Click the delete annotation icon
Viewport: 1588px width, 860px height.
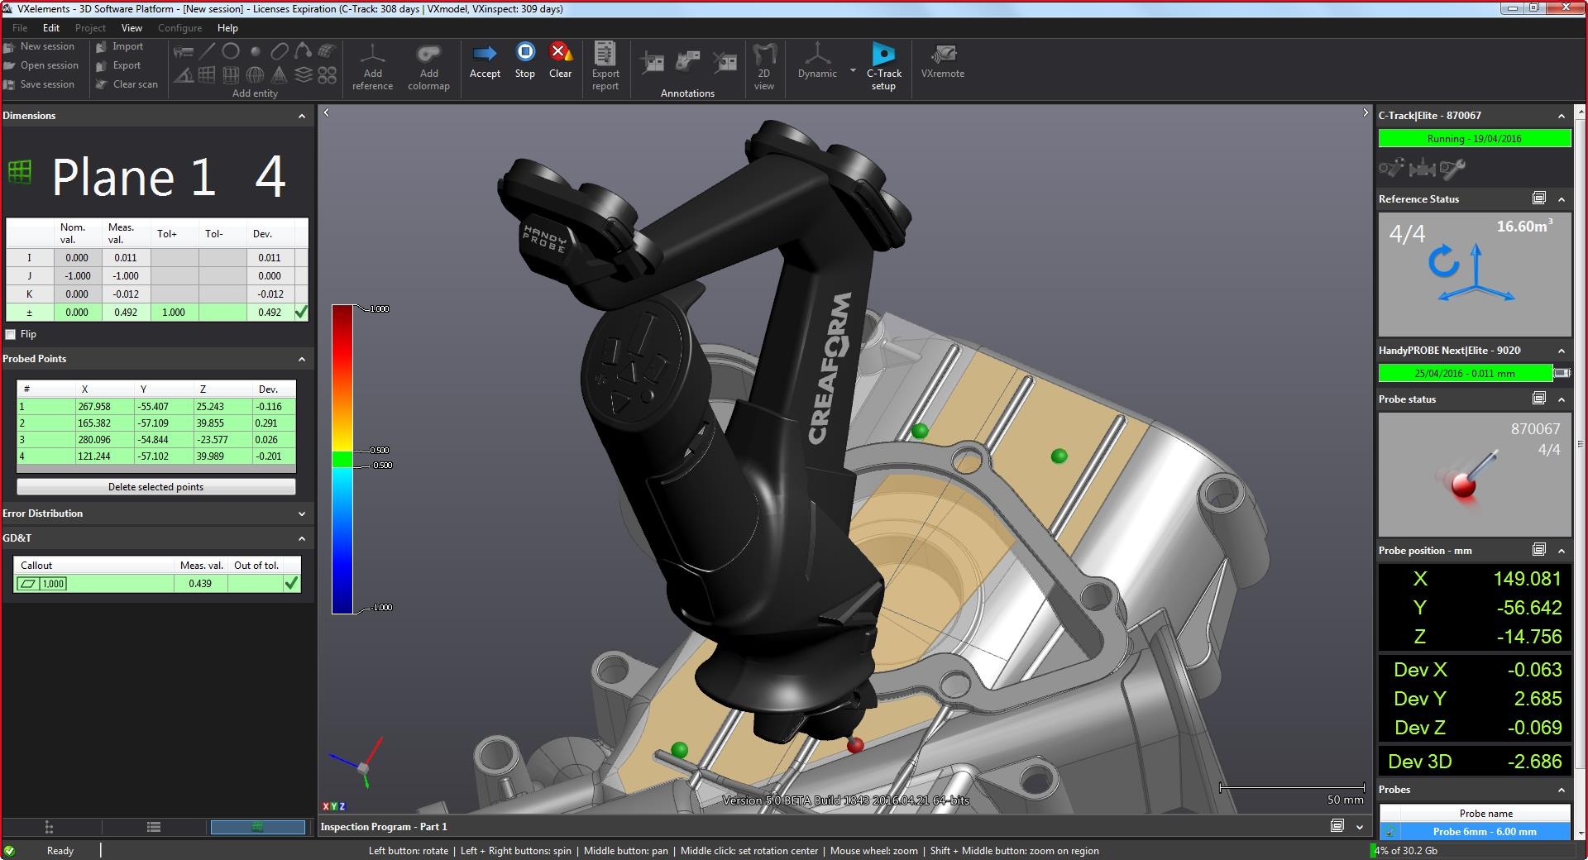725,62
